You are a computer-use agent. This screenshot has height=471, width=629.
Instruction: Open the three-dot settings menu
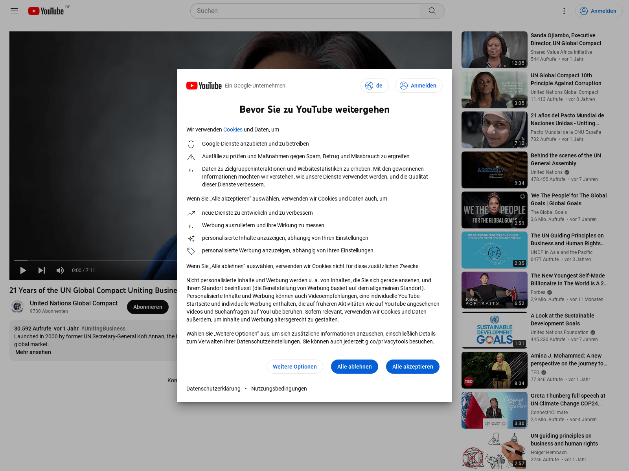(564, 11)
